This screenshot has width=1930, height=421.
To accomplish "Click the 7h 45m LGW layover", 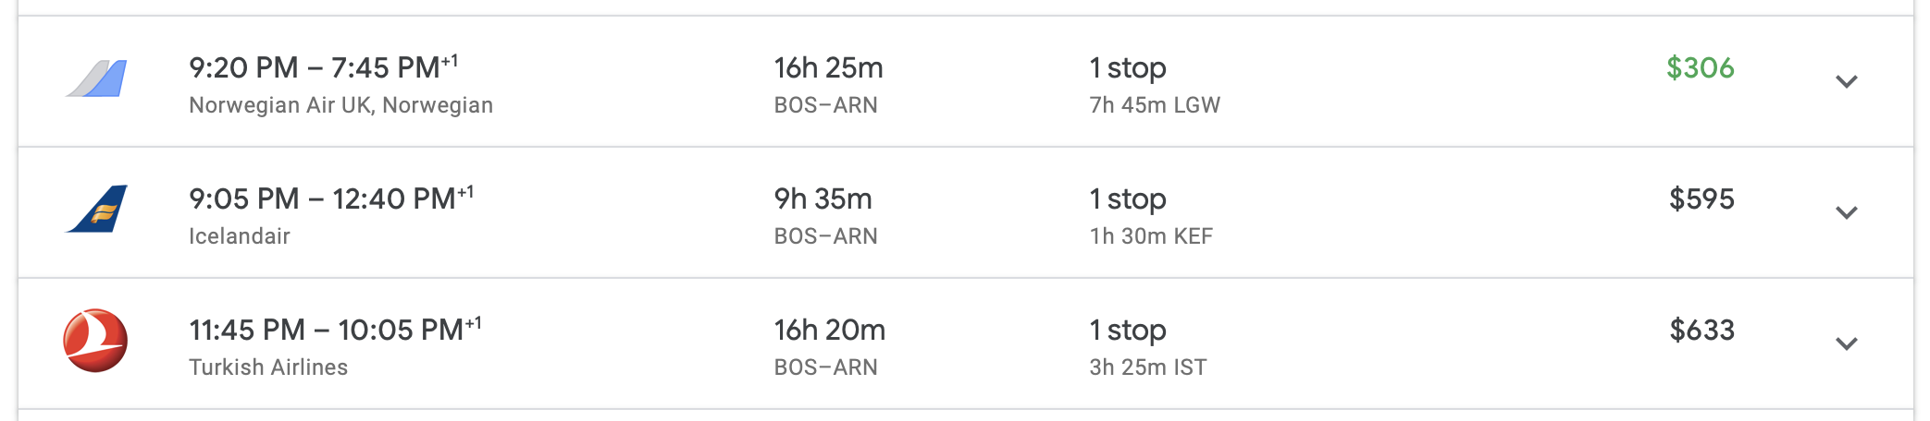I will [x=1155, y=105].
